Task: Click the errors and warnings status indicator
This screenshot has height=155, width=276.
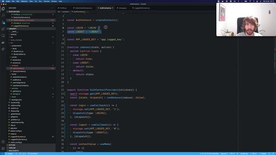Action: (x=22, y=154)
